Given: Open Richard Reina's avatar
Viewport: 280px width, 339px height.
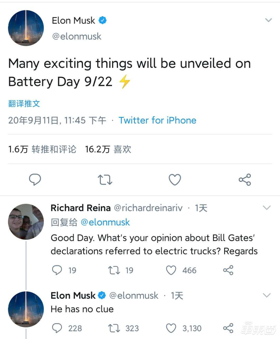Looking at the screenshot, I should pos(26,222).
